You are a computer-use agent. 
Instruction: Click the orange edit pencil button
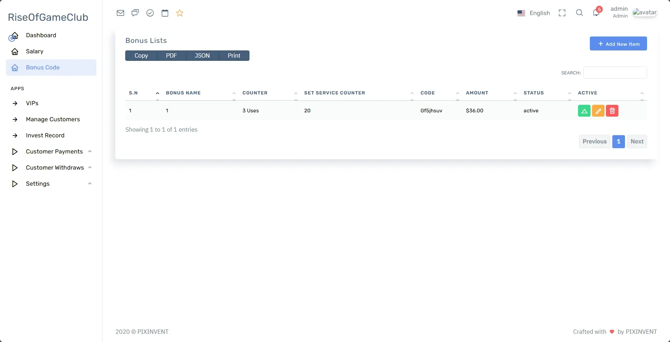point(598,111)
